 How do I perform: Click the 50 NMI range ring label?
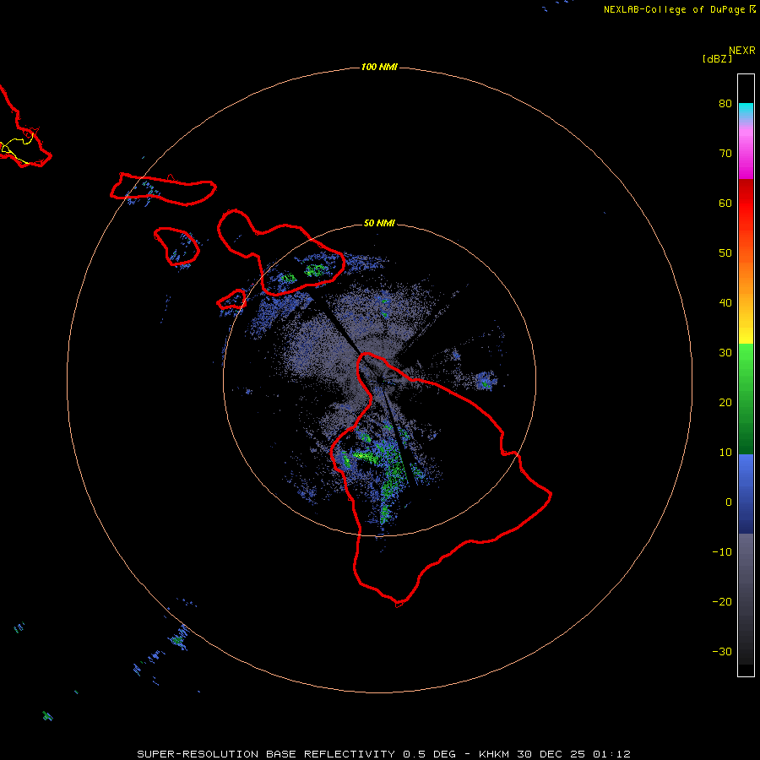tap(379, 224)
